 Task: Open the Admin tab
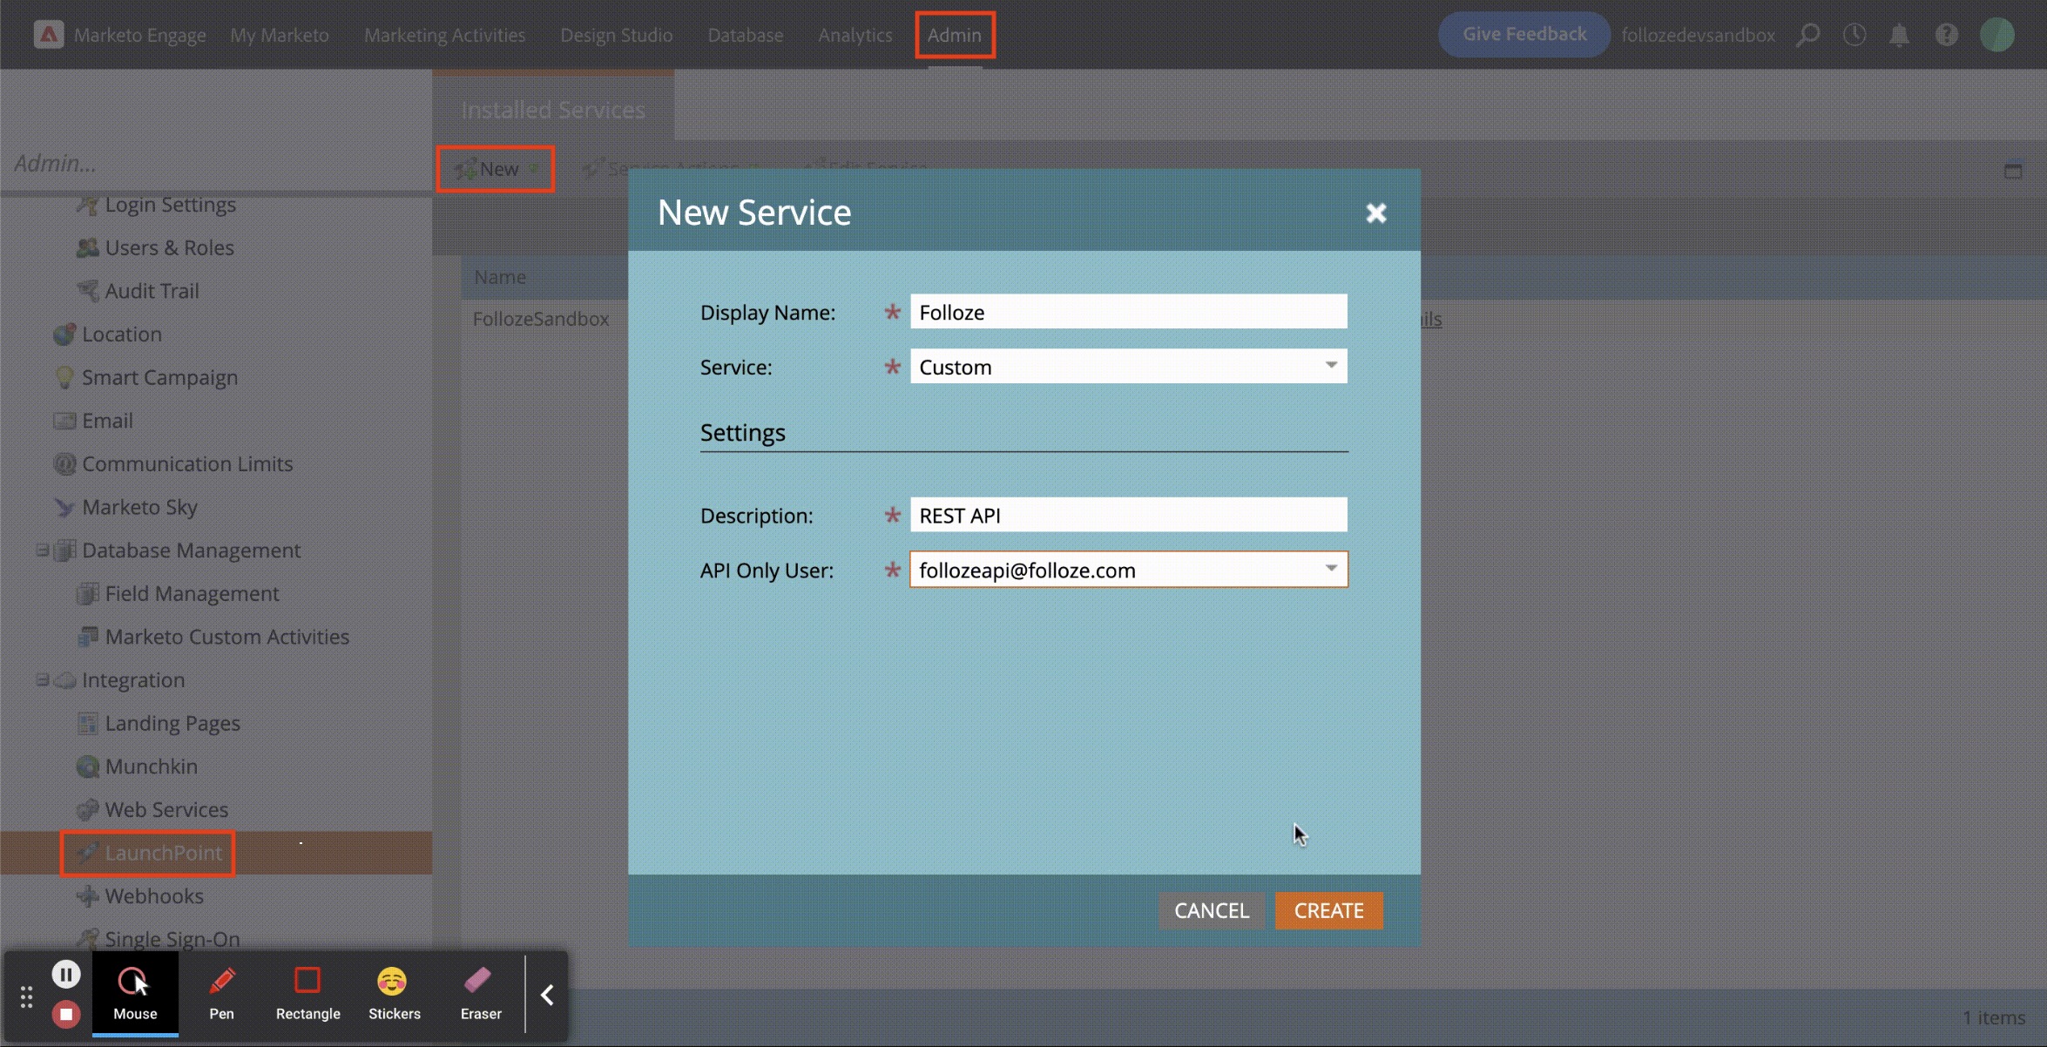point(955,35)
